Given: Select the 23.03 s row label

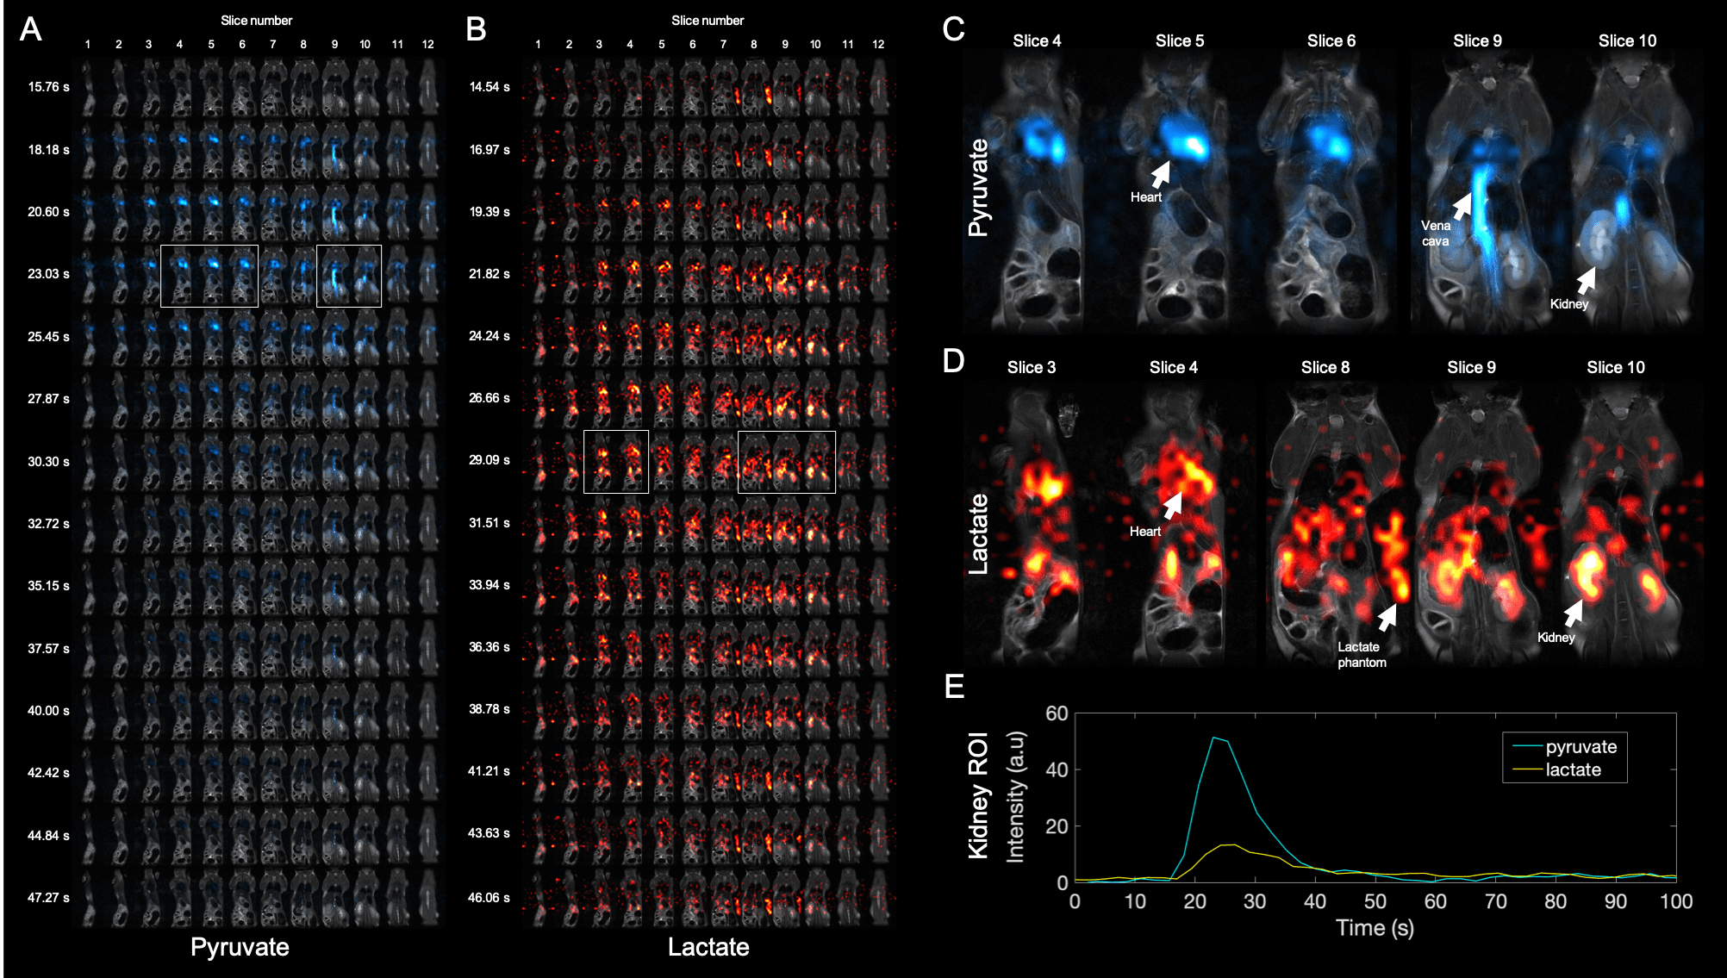Looking at the screenshot, I should click(48, 274).
